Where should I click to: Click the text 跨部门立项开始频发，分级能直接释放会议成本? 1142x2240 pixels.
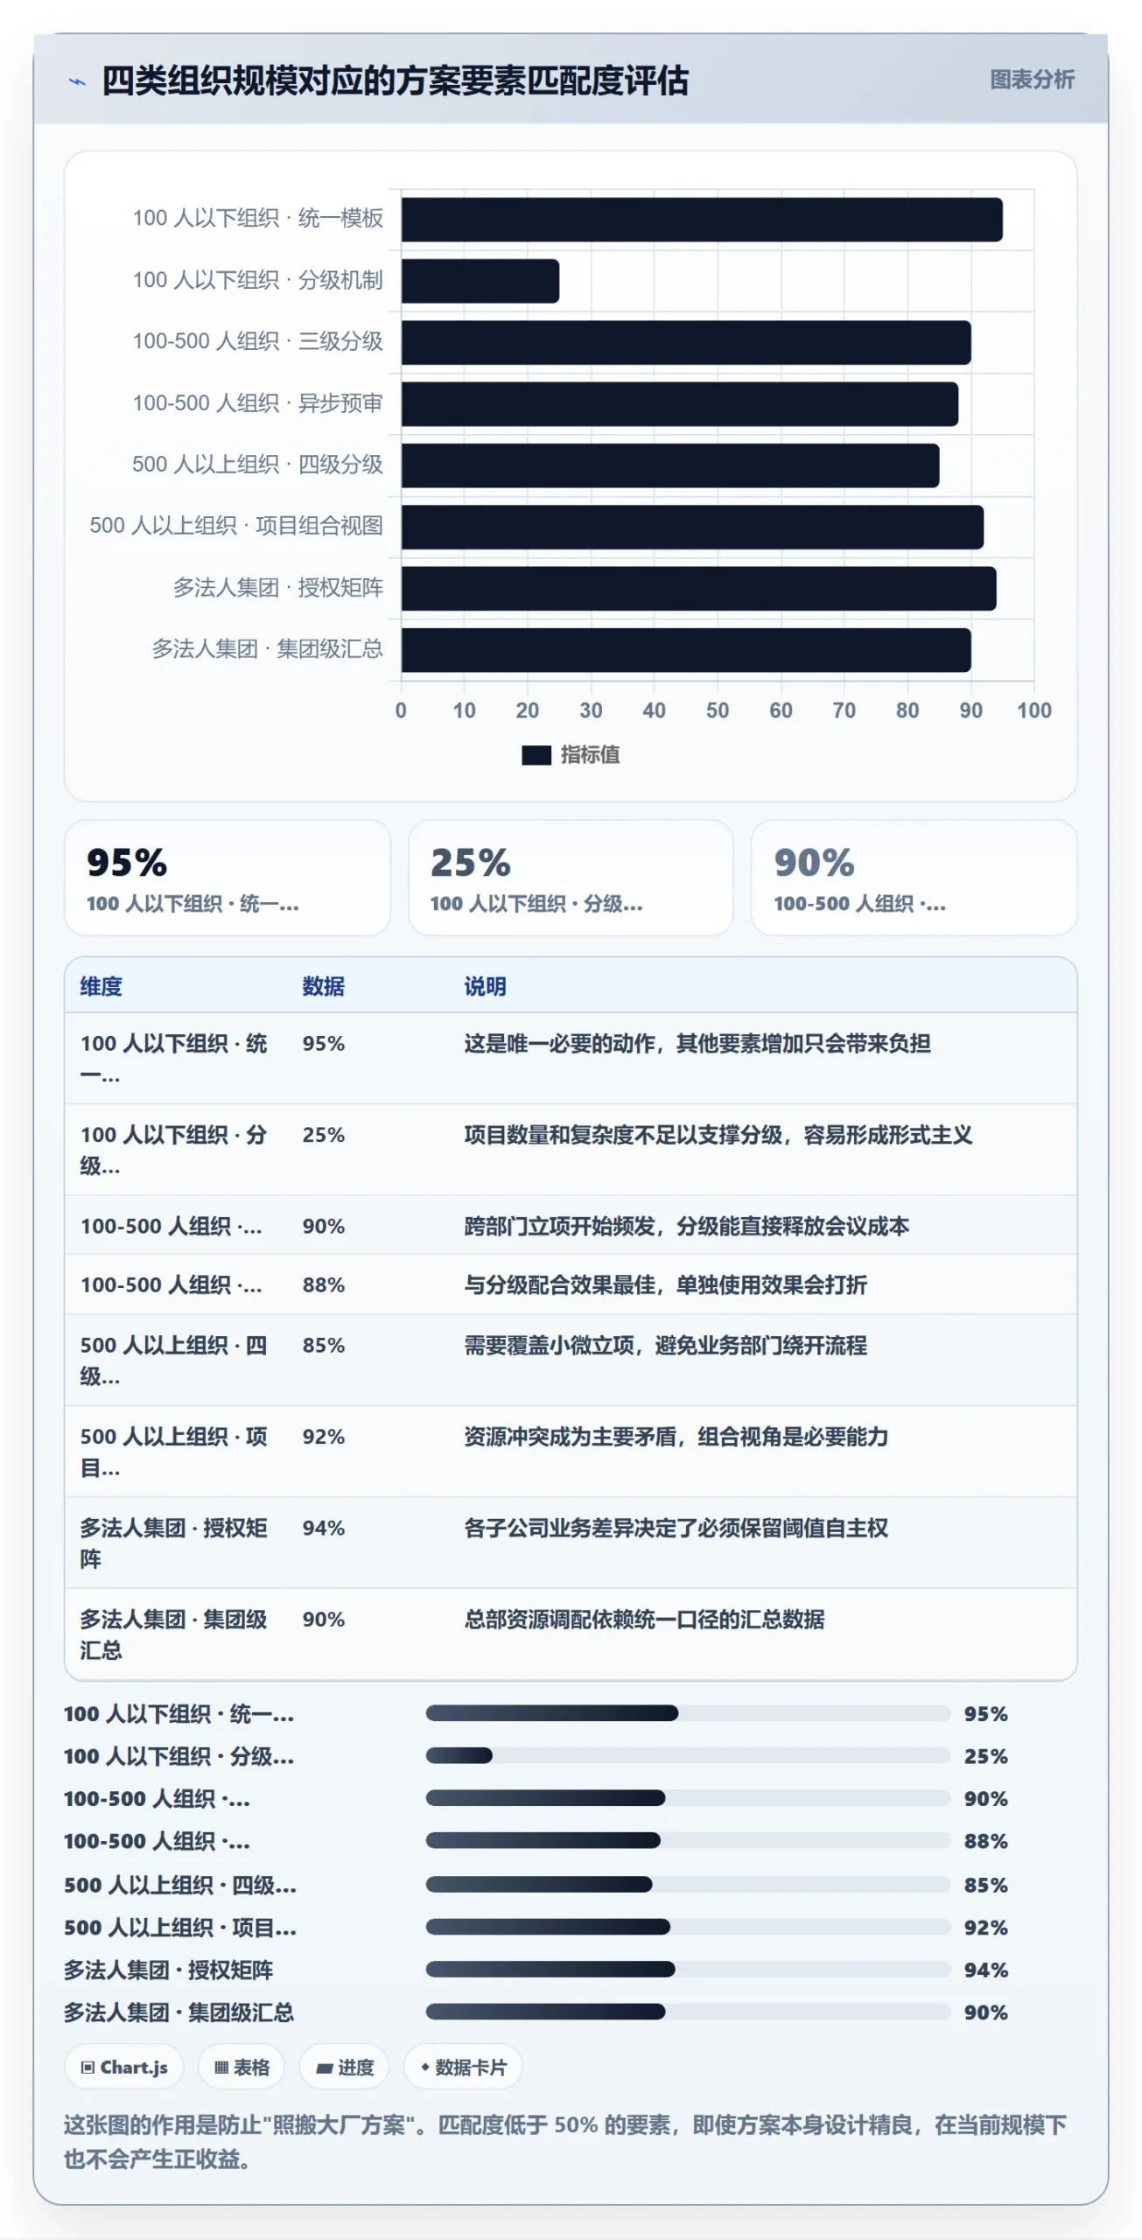687,1226
